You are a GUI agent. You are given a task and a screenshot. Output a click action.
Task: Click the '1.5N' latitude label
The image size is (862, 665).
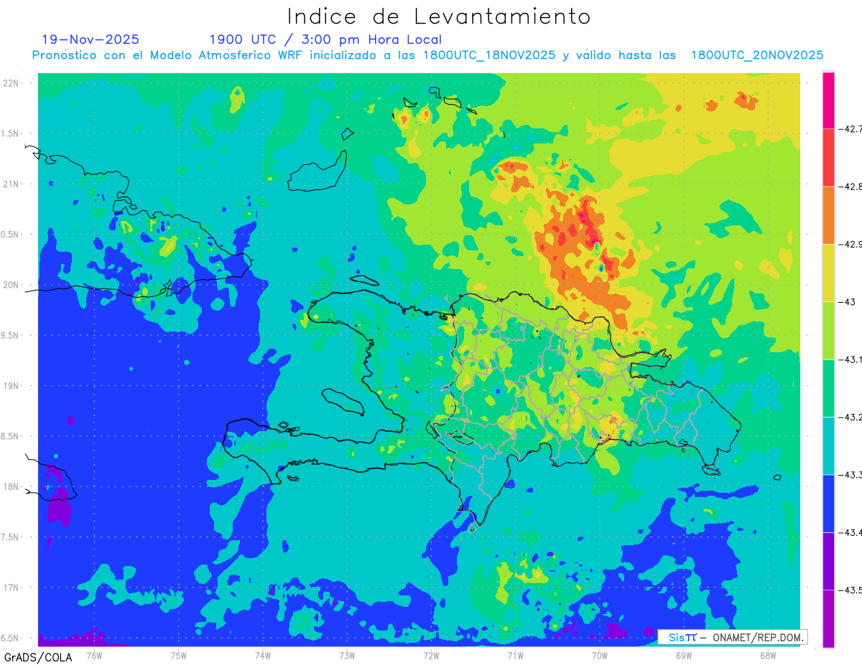pyautogui.click(x=11, y=133)
